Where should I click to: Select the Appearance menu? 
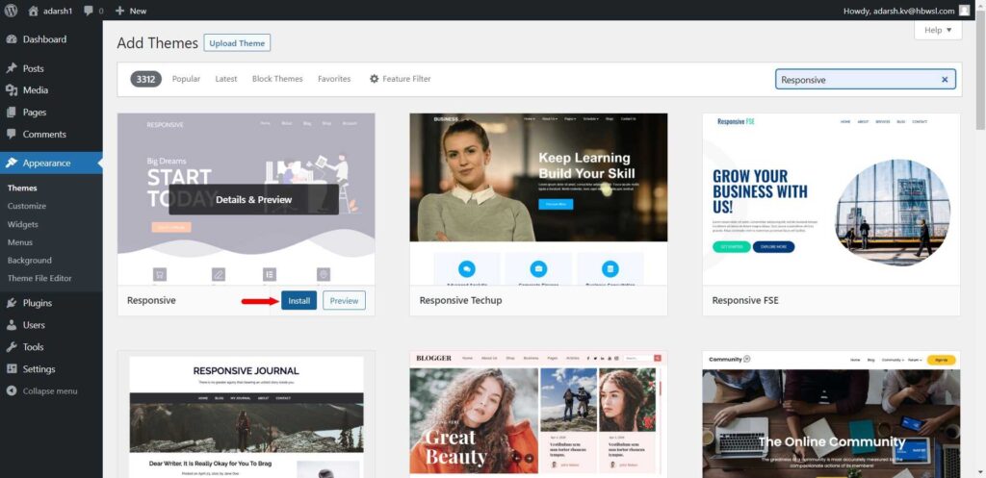[51, 163]
